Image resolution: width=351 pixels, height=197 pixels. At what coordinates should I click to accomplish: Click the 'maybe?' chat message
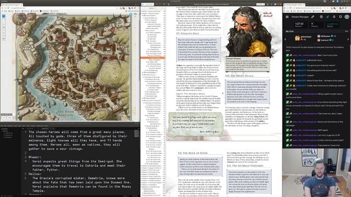310,76
